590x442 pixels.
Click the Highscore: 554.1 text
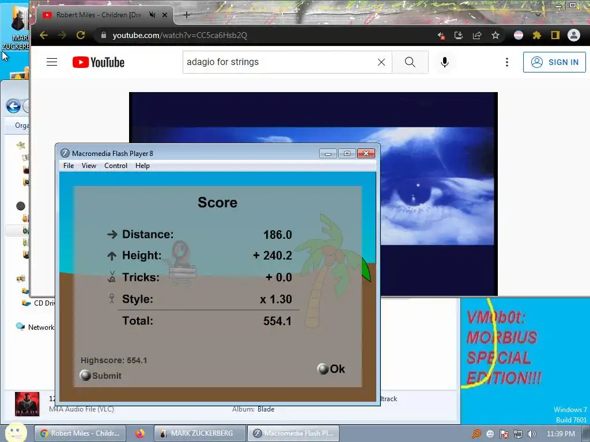coord(114,360)
